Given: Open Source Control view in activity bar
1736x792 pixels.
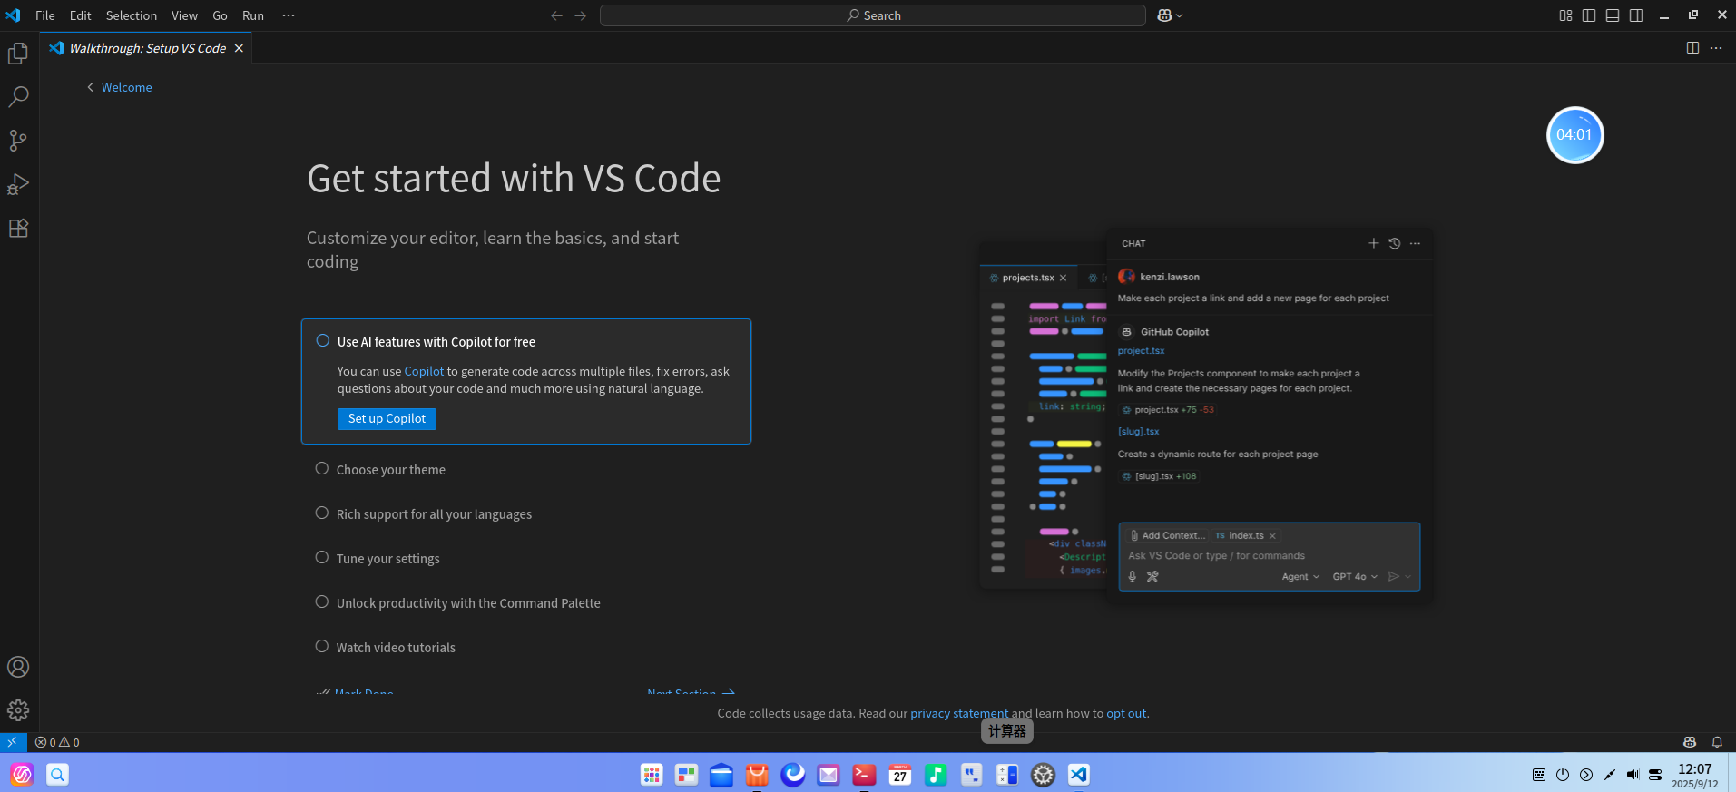Looking at the screenshot, I should click(18, 141).
